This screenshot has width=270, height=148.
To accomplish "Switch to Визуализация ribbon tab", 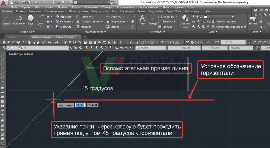I will click(100, 11).
